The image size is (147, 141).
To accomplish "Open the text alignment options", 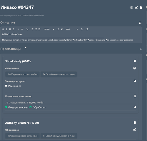I will (x=82, y=29).
